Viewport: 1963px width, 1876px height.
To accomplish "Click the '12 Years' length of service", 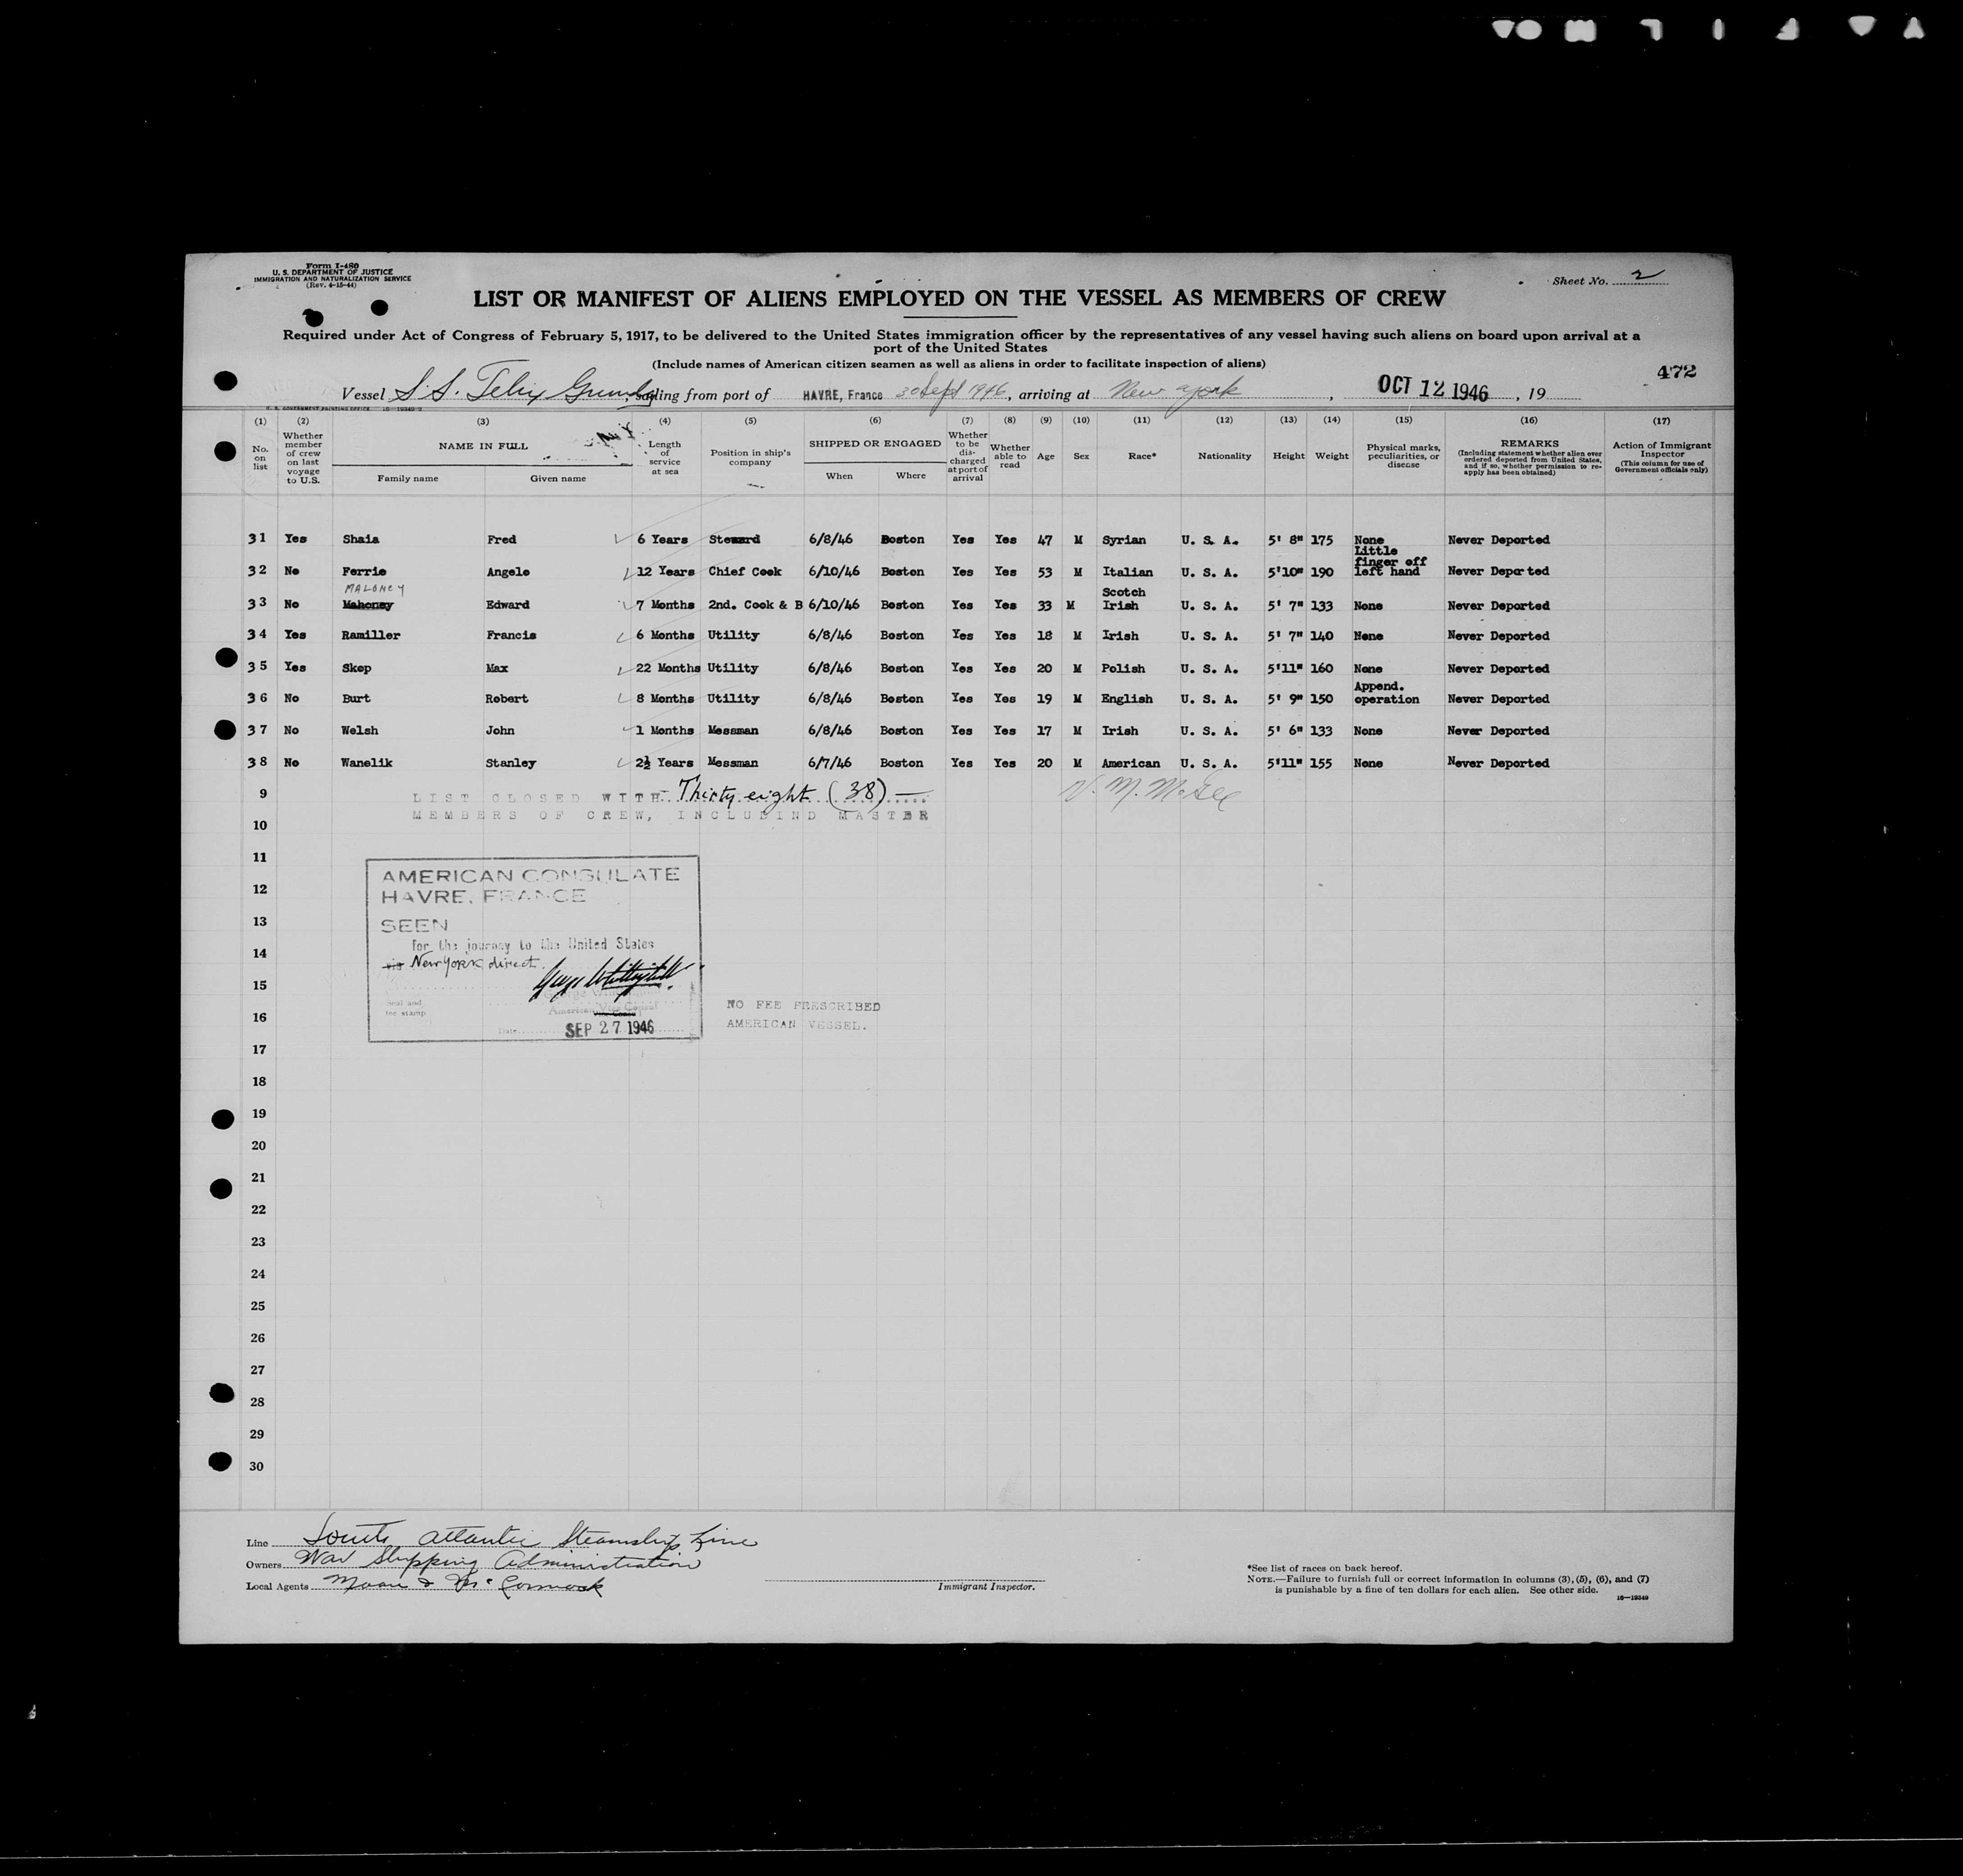I will click(x=666, y=571).
